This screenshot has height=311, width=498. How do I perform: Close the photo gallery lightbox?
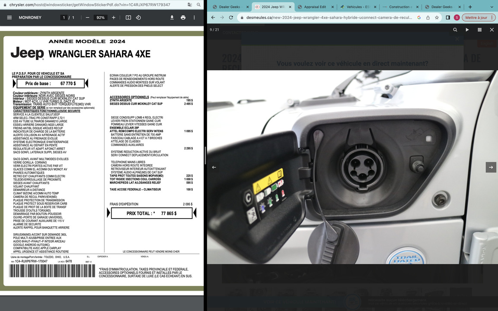click(x=492, y=29)
